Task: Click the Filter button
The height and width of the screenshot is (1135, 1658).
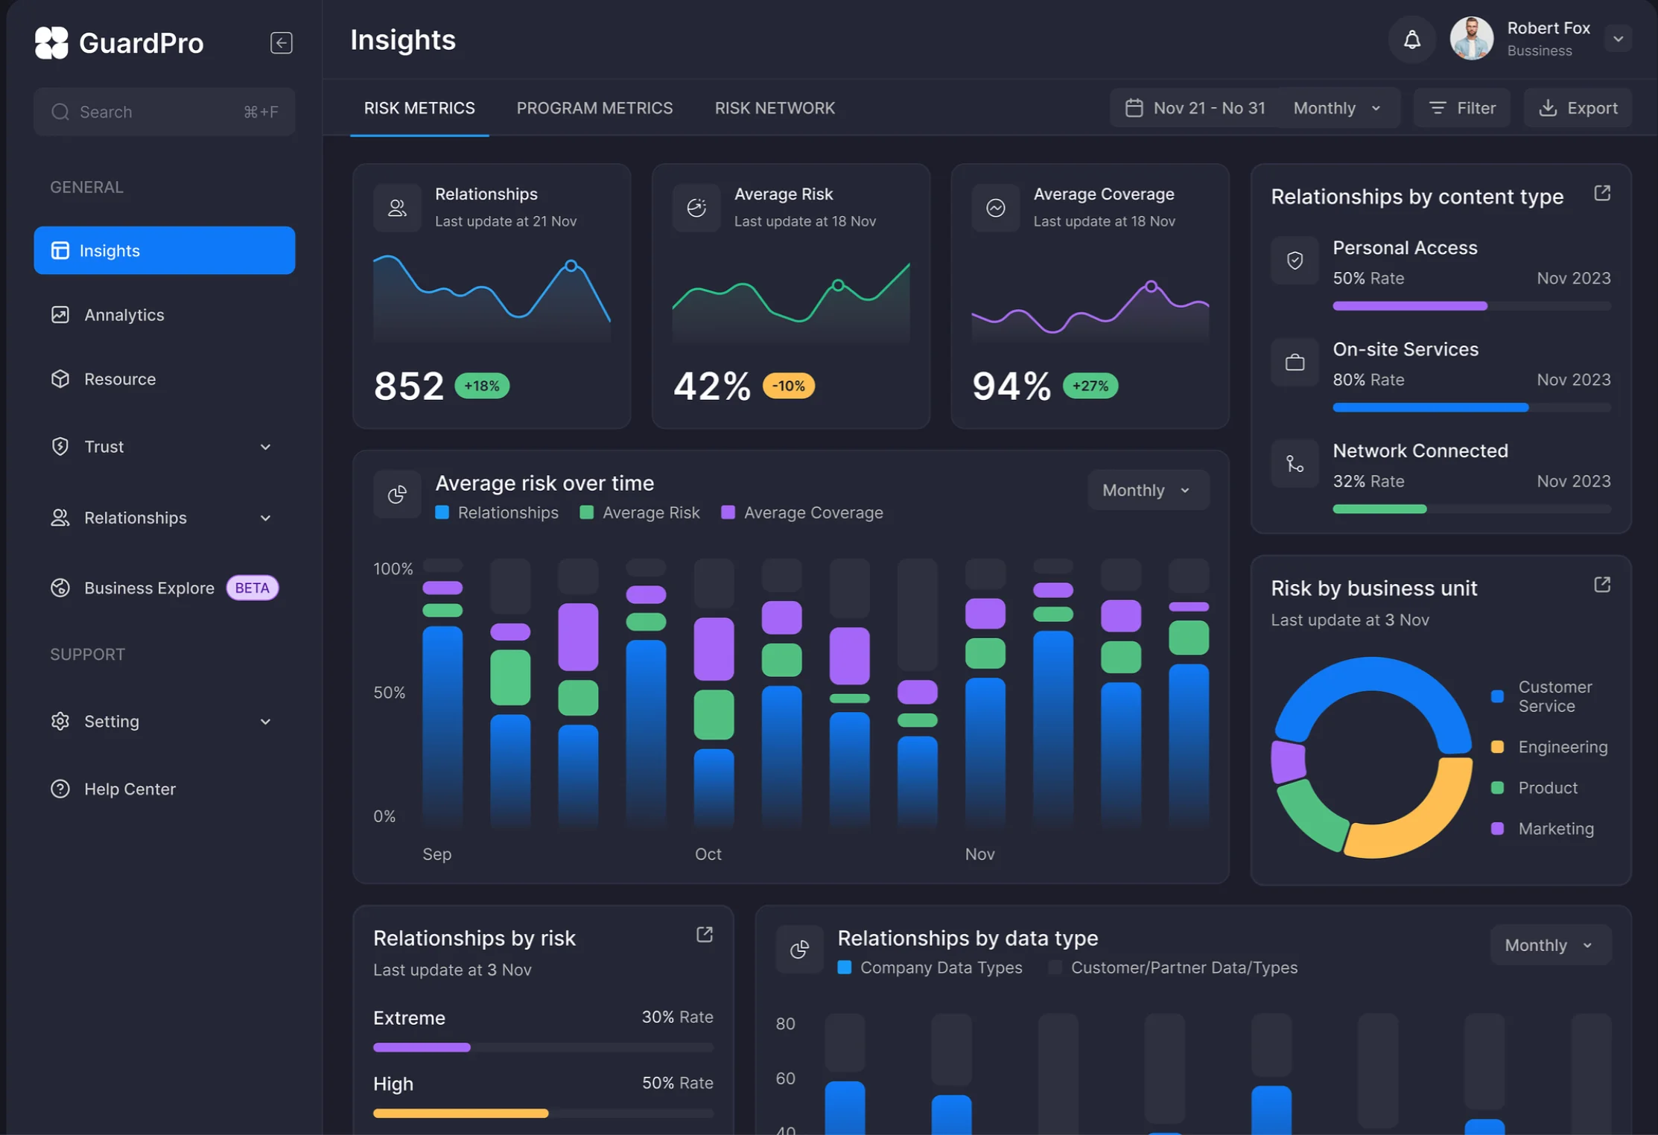Action: (1461, 108)
